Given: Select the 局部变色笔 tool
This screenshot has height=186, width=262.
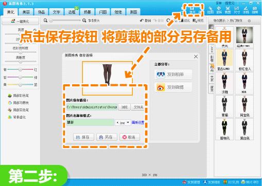Looking at the screenshot, I should pyautogui.click(x=19, y=110).
